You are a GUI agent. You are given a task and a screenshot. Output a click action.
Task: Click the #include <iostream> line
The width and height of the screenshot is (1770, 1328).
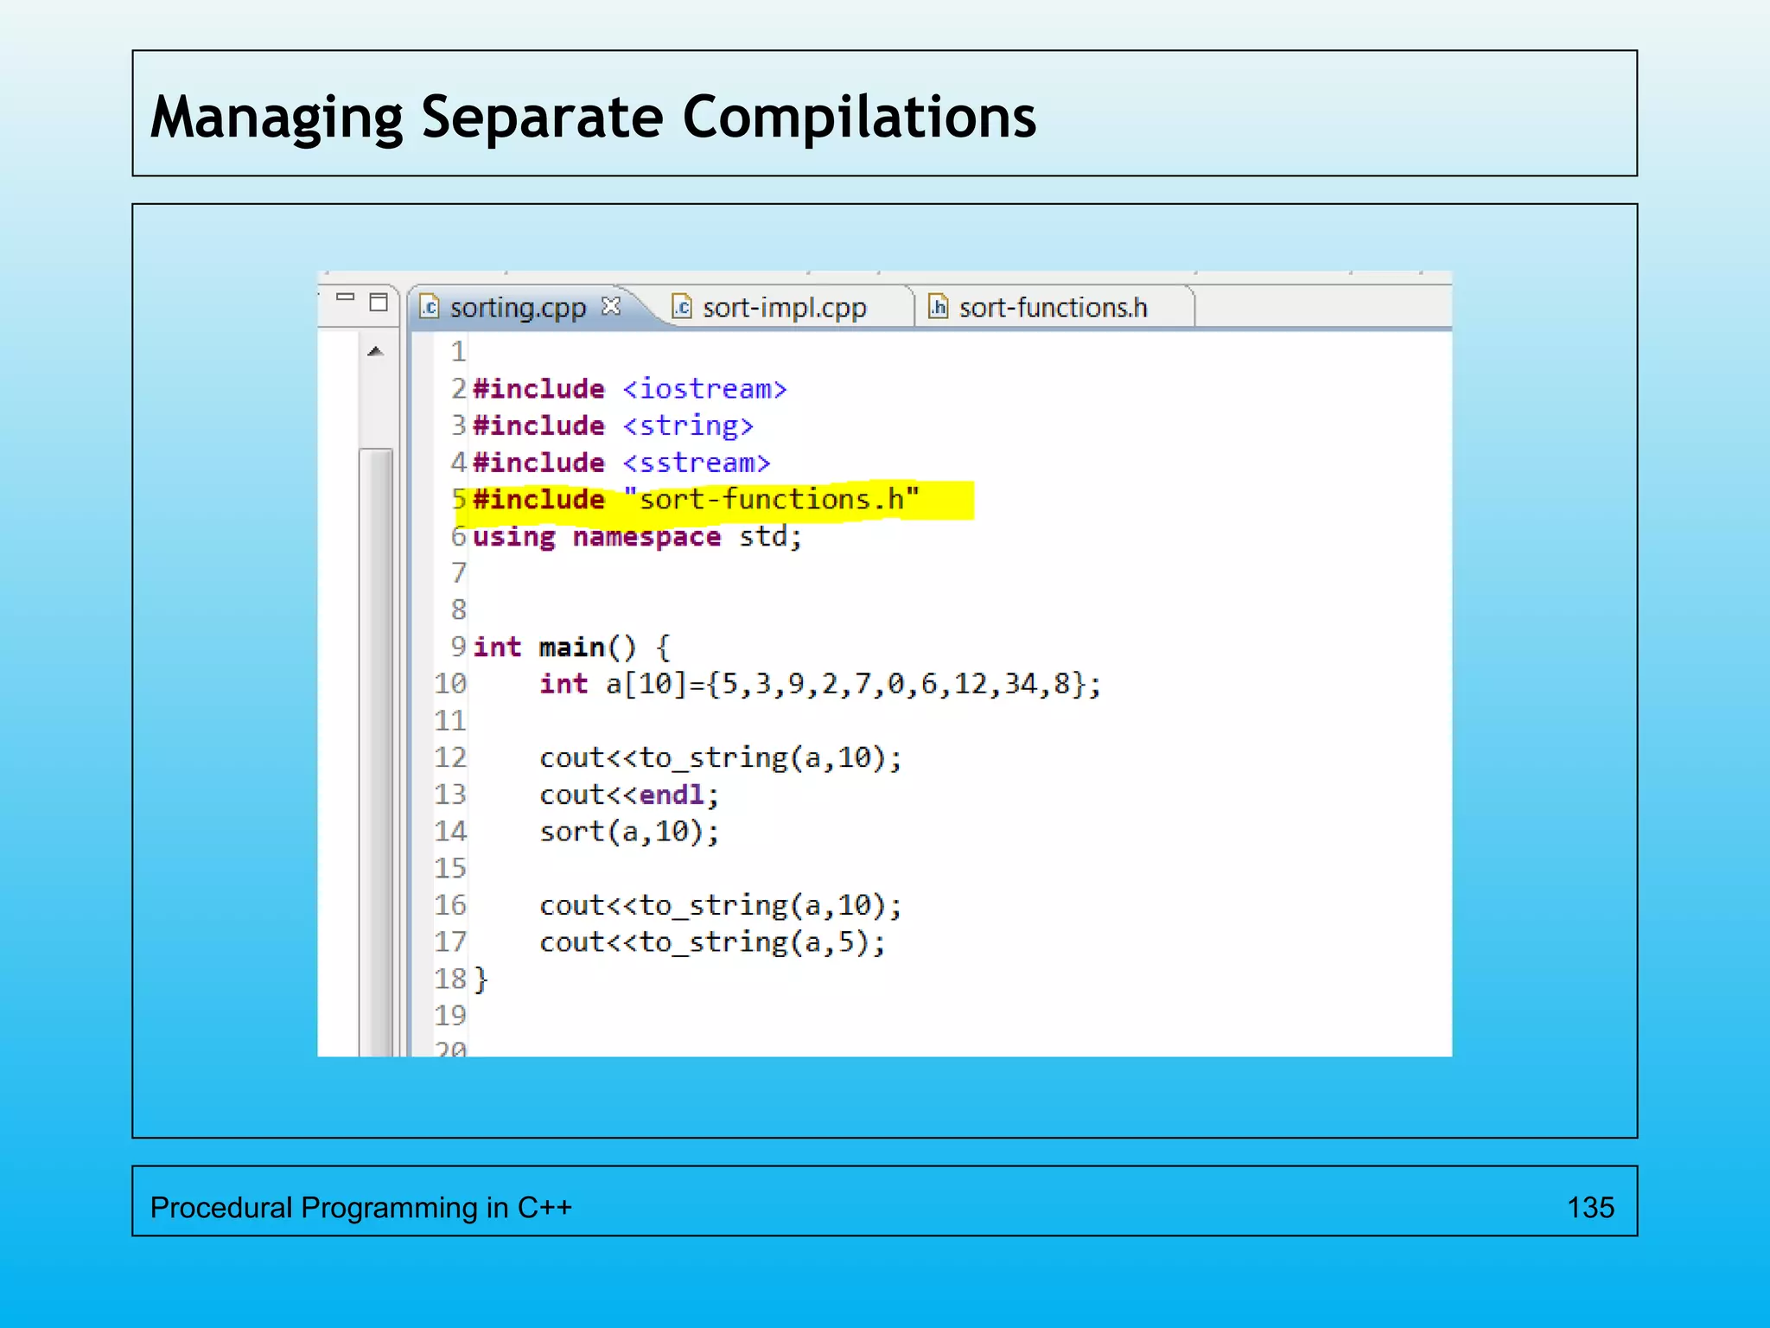pyautogui.click(x=630, y=389)
